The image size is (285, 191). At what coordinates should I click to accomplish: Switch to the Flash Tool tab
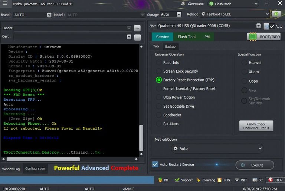187,37
